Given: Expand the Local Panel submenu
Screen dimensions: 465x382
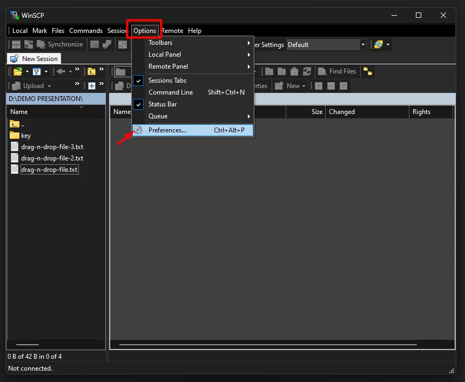Looking at the screenshot, I should (193, 55).
